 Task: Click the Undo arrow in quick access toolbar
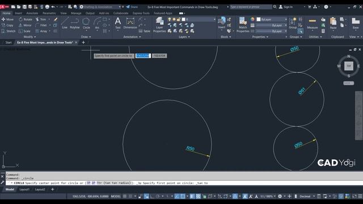pyautogui.click(x=53, y=7)
